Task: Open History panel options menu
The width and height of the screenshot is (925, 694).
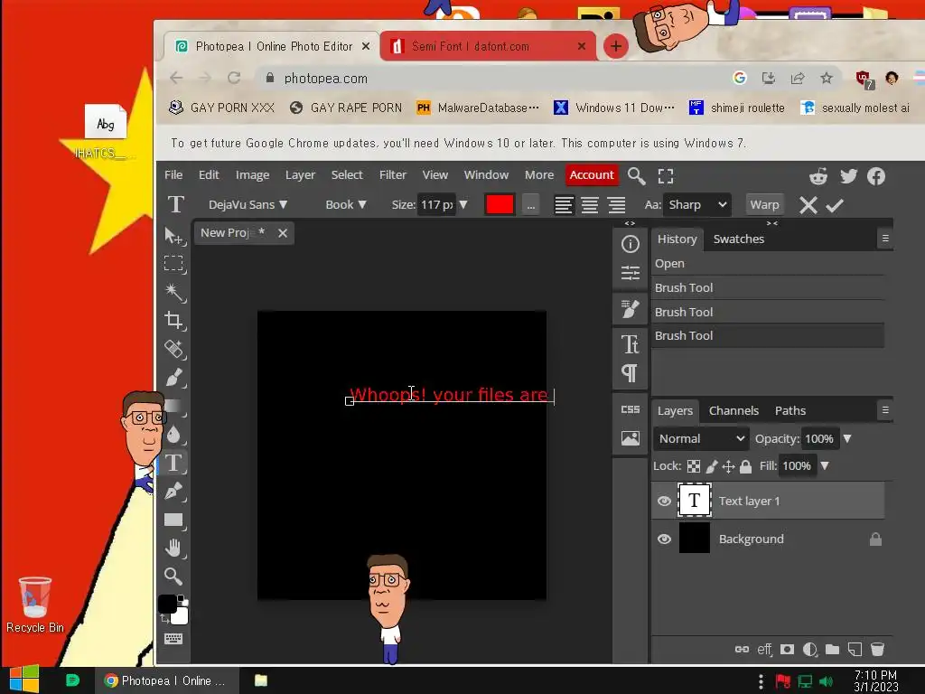Action: 885,239
